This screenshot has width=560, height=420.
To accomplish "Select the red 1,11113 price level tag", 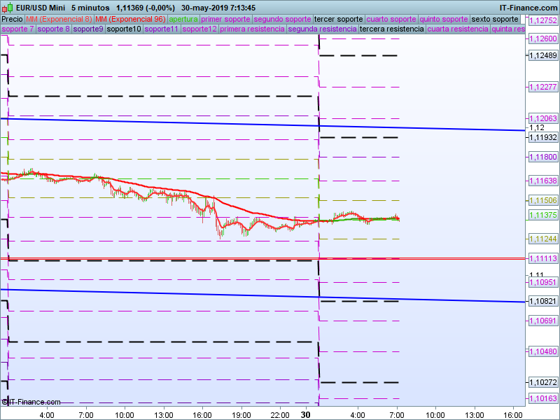I will 542,258.
